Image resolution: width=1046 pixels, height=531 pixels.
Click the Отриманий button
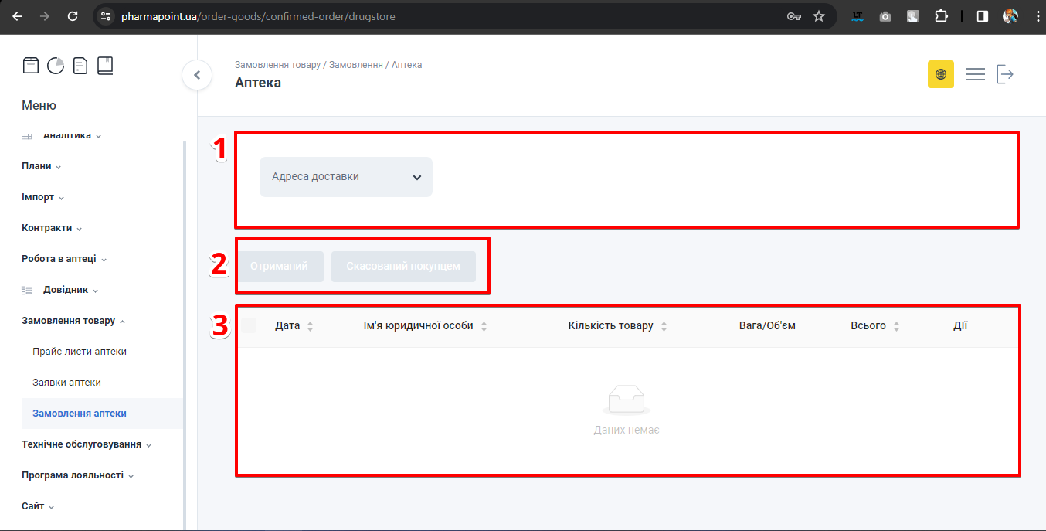[280, 266]
